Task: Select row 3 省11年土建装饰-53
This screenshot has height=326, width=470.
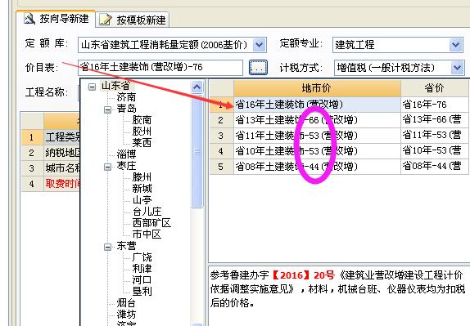Action: point(317,136)
